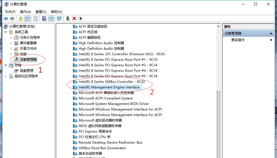Click the Up one level folder icon
Screen dimensions: 277x158
click(x=21, y=19)
